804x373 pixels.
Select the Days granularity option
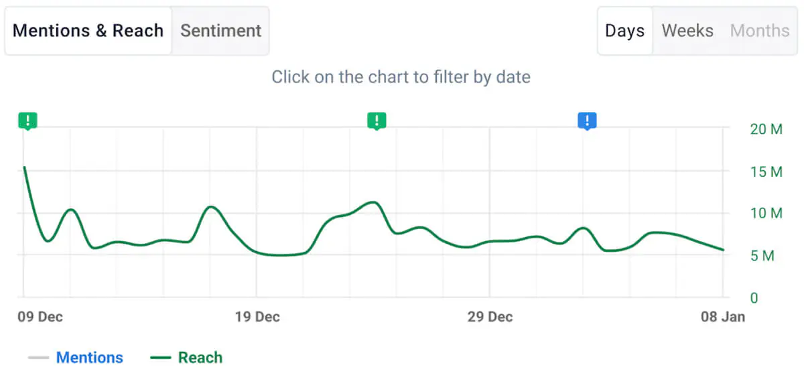[624, 31]
